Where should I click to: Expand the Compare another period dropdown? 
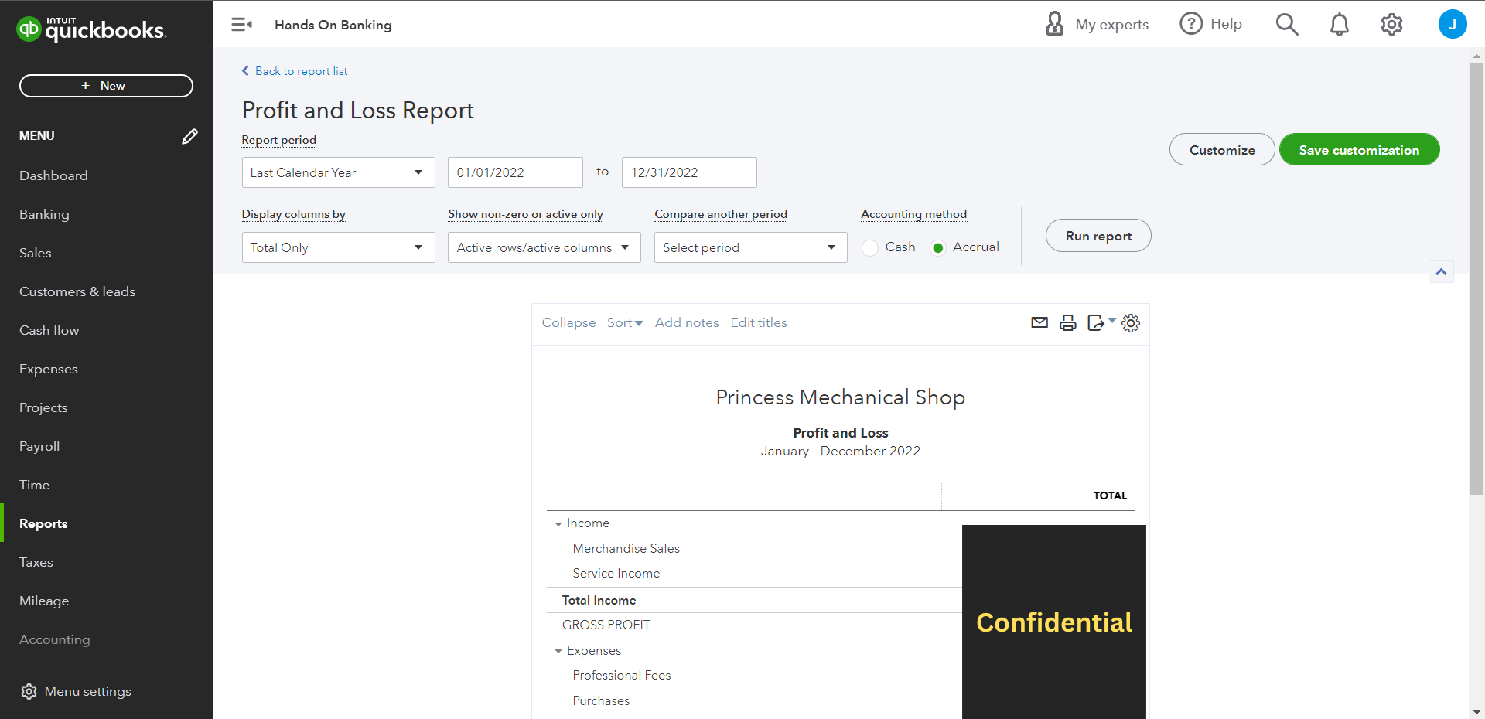(x=750, y=247)
